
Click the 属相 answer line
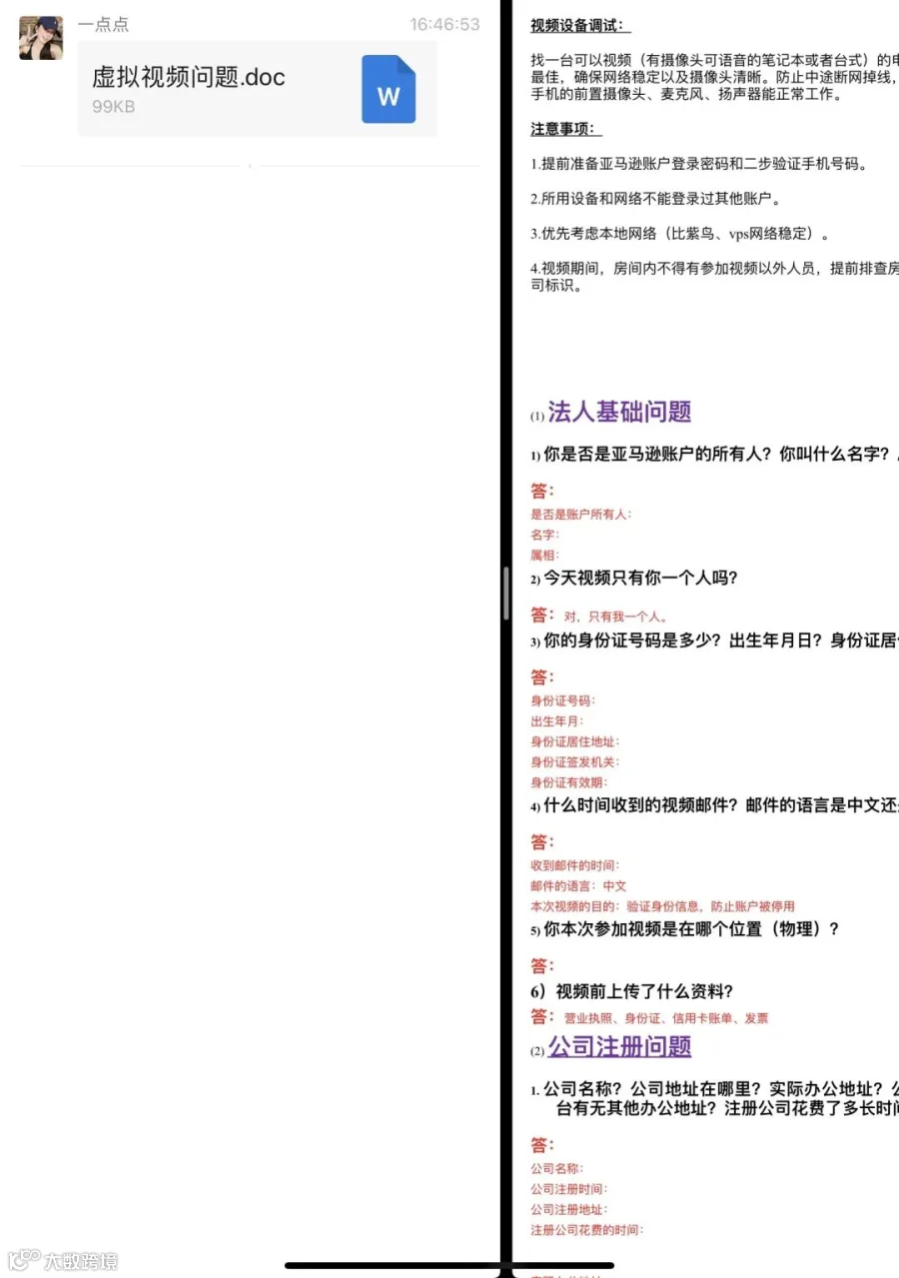pos(545,555)
